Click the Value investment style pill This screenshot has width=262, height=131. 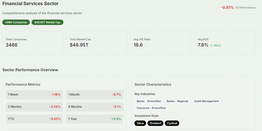point(140,123)
